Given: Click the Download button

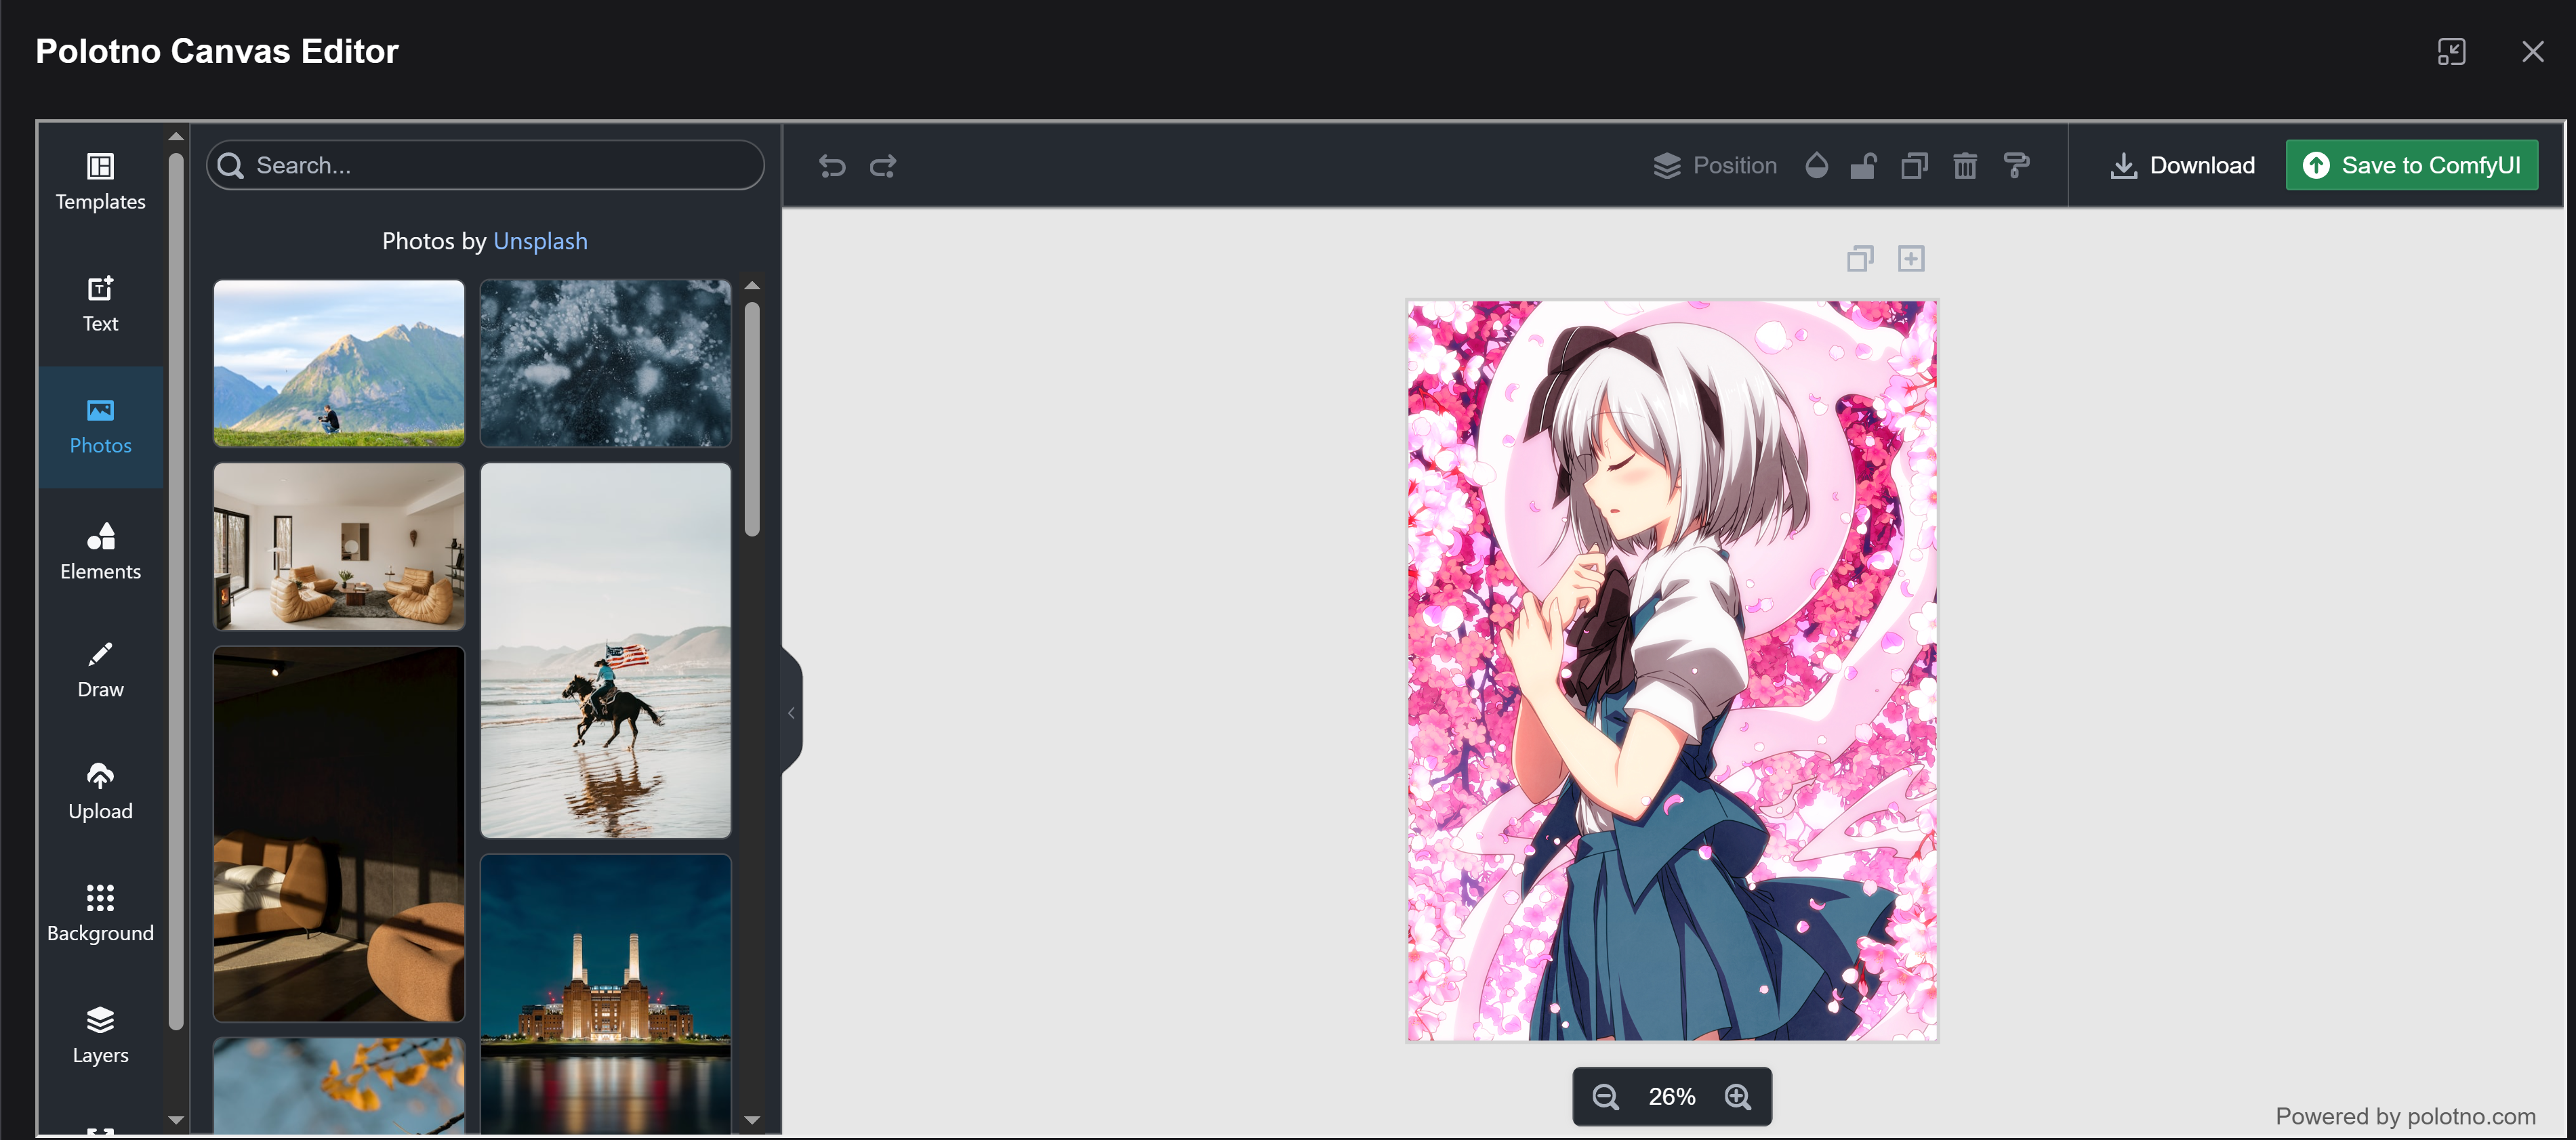Looking at the screenshot, I should [2182, 166].
